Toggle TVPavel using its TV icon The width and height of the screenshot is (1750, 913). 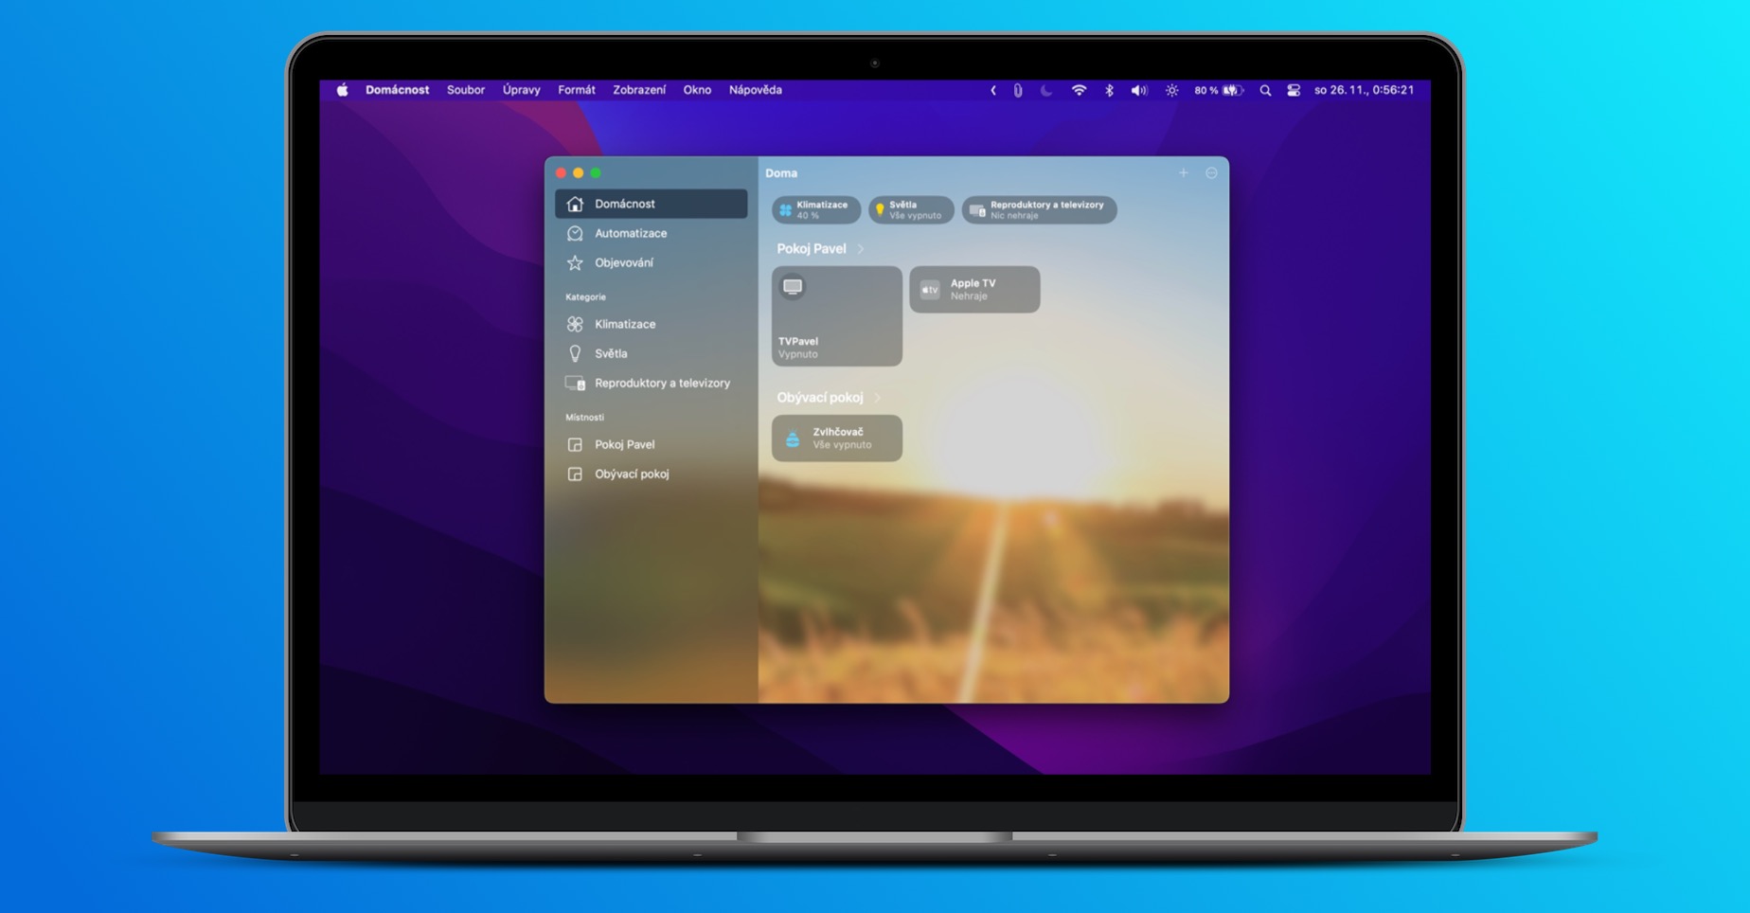click(x=793, y=286)
